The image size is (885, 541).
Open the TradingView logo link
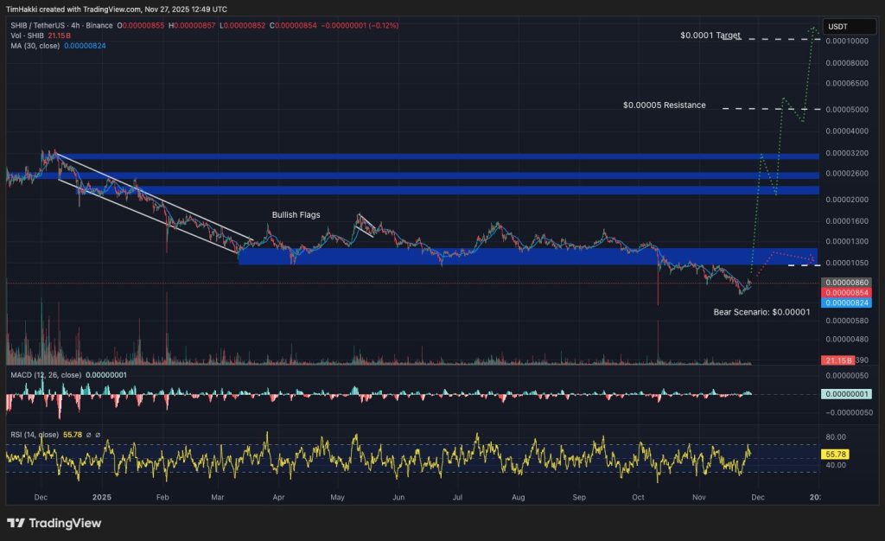click(x=52, y=524)
